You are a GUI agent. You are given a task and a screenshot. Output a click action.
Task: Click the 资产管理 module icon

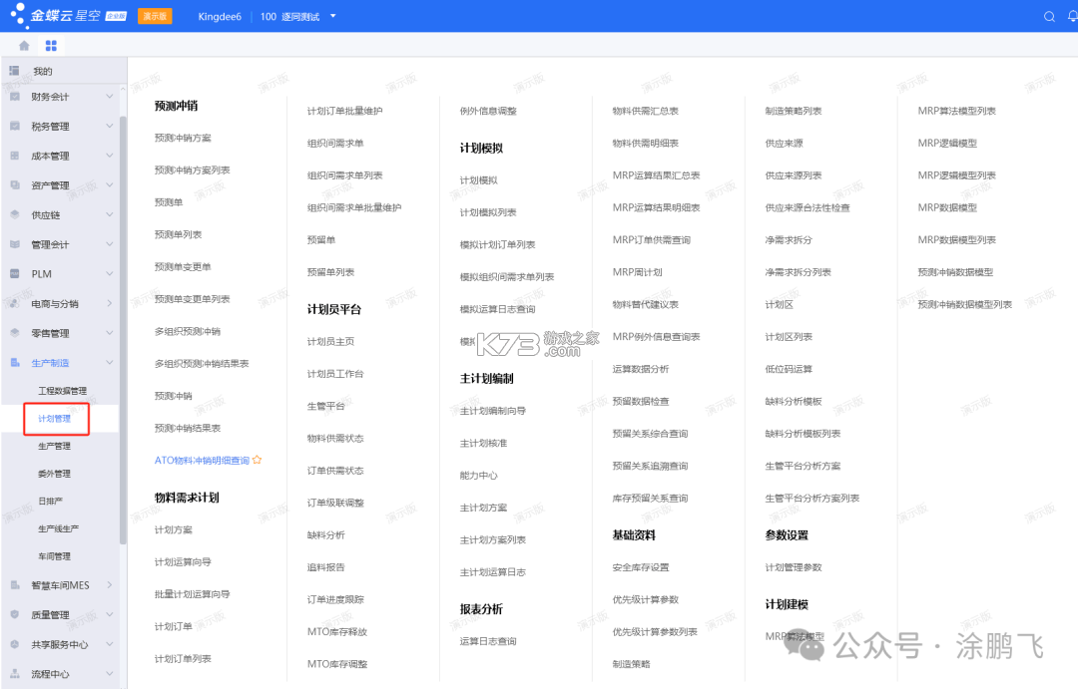pos(14,184)
